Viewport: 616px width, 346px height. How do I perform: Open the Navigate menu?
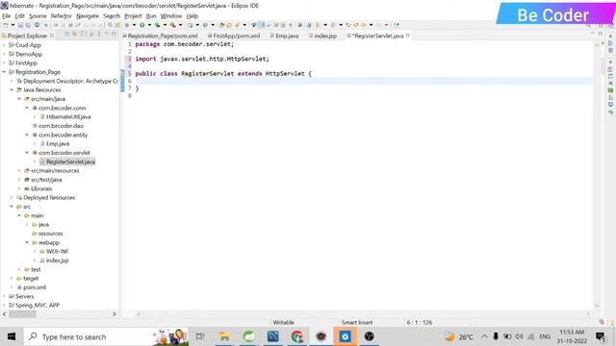(88, 16)
